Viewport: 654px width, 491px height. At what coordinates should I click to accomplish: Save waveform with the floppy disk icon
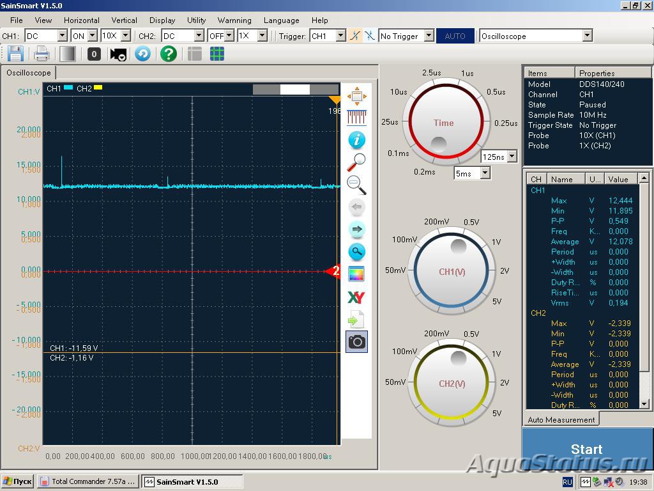tap(15, 54)
